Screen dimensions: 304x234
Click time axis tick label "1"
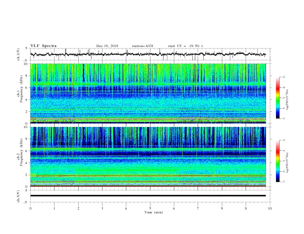point(54,208)
